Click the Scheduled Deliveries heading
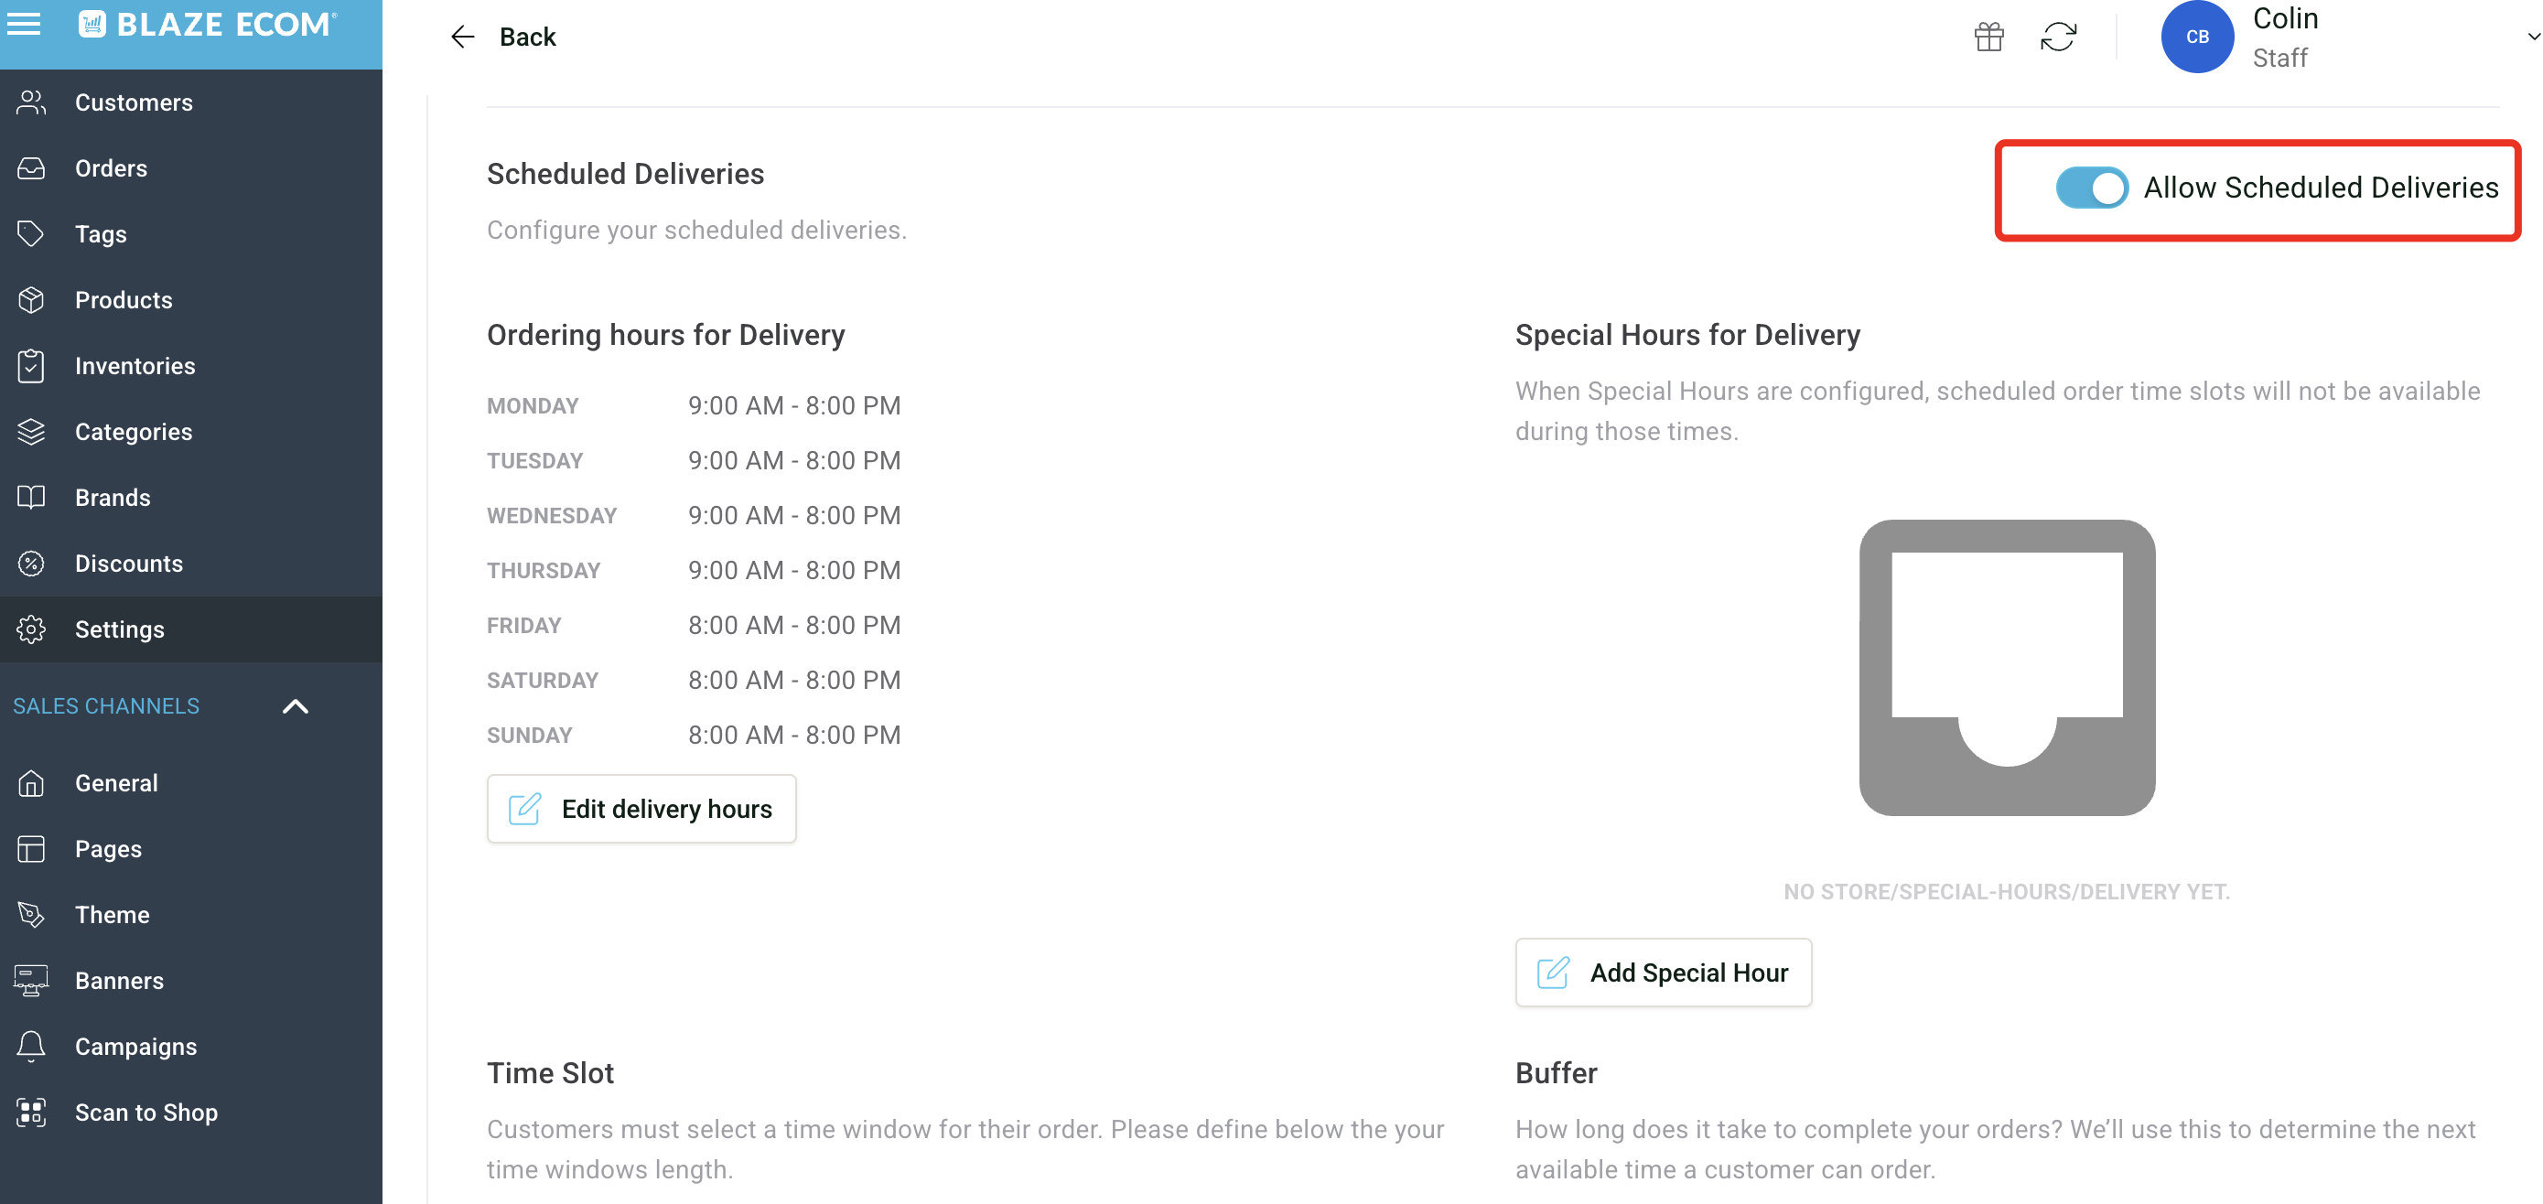Screen dimensions: 2543x1204 coord(625,174)
